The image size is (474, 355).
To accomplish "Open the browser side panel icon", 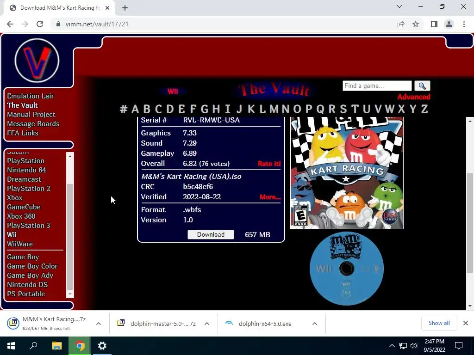I will 434,24.
